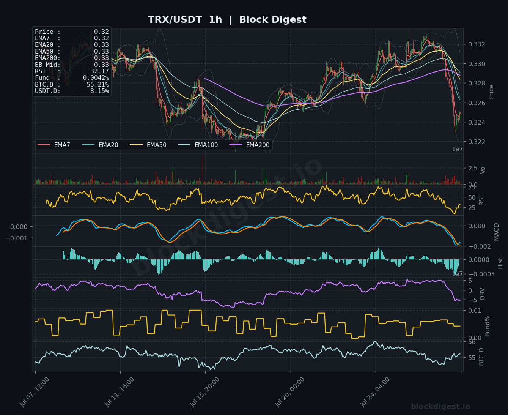Click the 0.322 price axis tick
The image size is (508, 415).
click(477, 142)
